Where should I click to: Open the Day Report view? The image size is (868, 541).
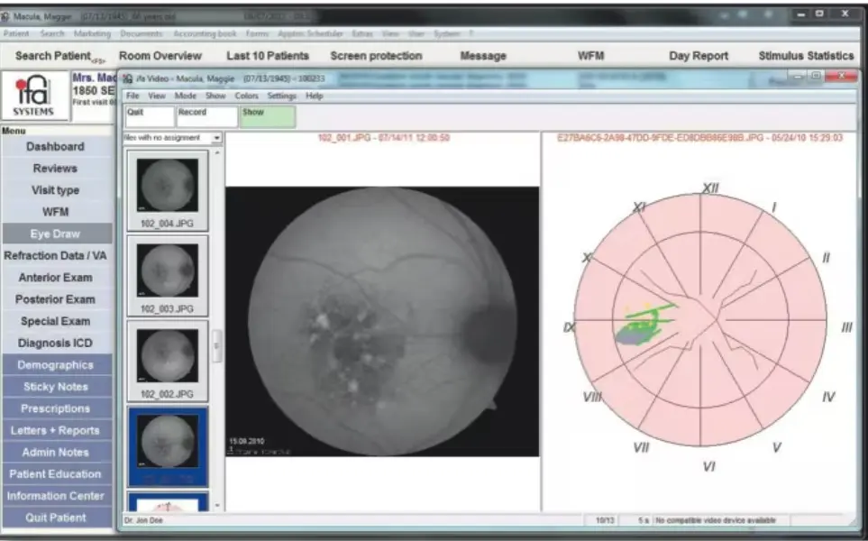click(697, 55)
